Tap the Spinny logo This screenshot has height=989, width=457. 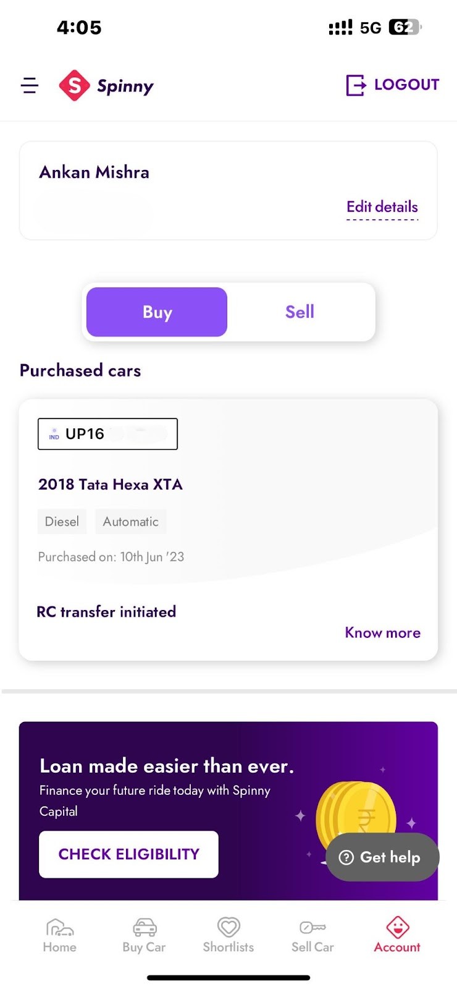106,85
